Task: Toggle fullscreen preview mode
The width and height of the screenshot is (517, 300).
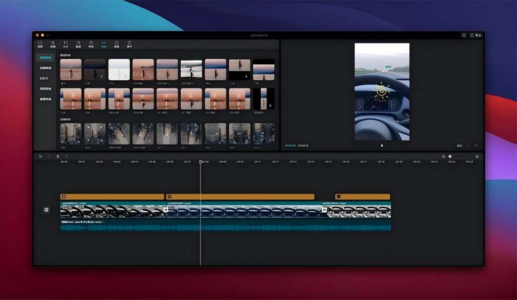Action: [x=476, y=146]
